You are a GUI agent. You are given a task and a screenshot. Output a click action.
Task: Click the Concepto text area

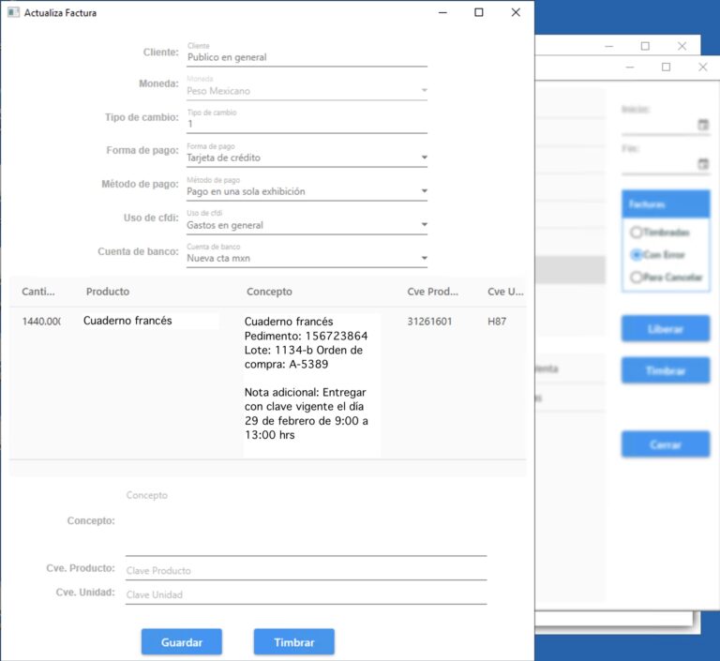point(306,521)
